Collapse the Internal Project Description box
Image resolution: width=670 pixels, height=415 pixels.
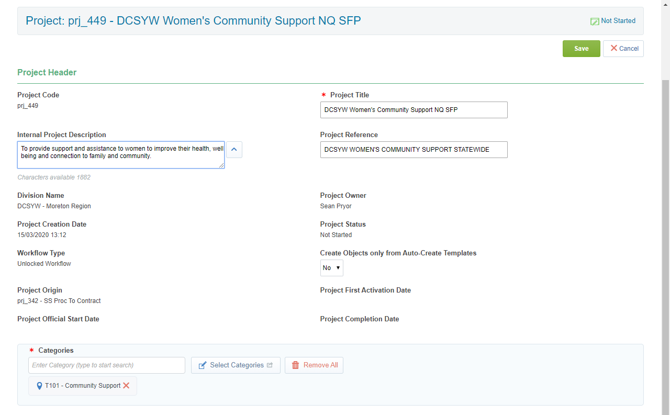(234, 150)
